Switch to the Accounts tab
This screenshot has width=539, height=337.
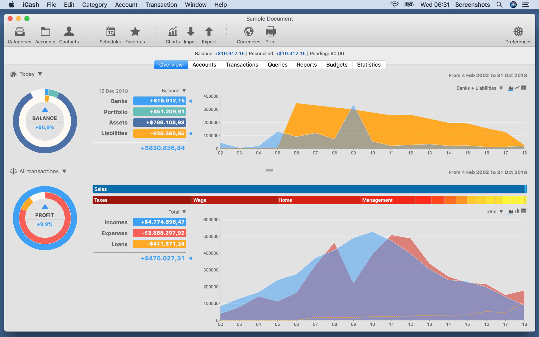204,65
